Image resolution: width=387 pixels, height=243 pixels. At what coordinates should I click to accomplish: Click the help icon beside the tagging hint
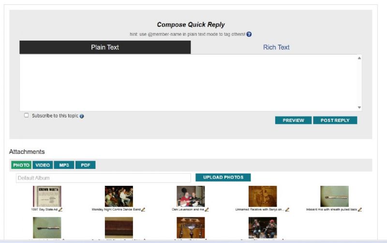pyautogui.click(x=249, y=34)
